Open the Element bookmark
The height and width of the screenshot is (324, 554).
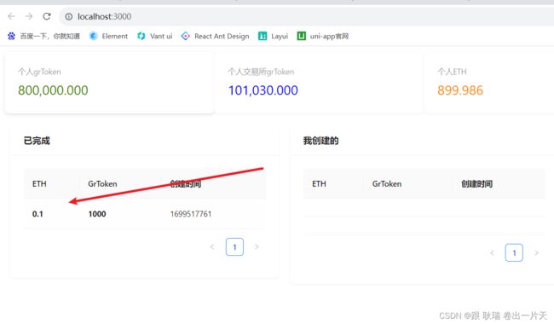pyautogui.click(x=108, y=36)
